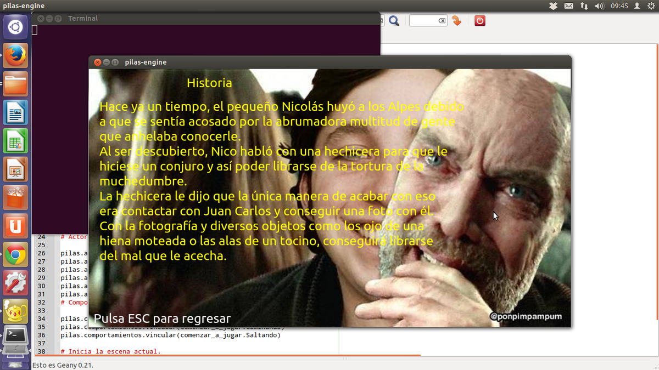Screen dimensions: 659x370
Task: Click the pilas-engine game window title bar
Action: coord(330,62)
